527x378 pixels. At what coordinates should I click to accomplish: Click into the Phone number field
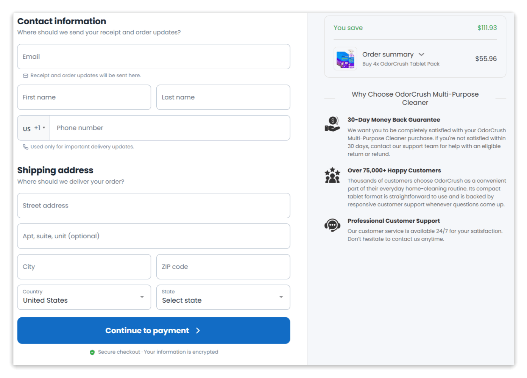tap(170, 128)
